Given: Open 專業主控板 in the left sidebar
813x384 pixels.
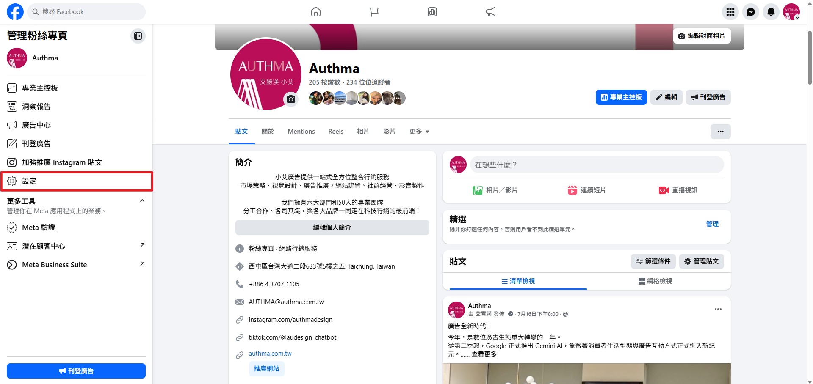Looking at the screenshot, I should [x=76, y=88].
